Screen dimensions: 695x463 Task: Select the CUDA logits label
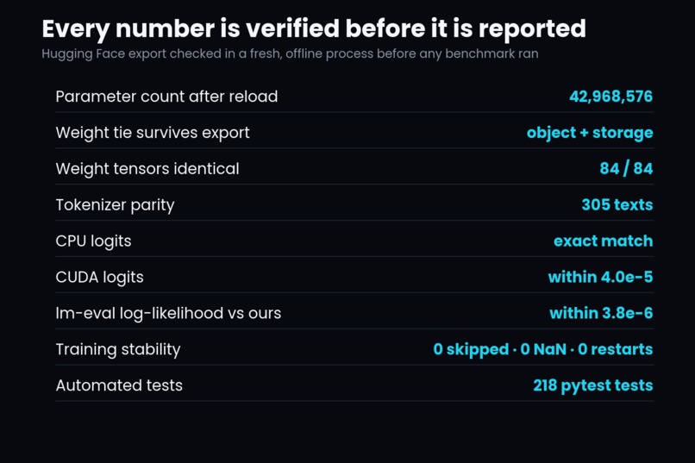(100, 278)
